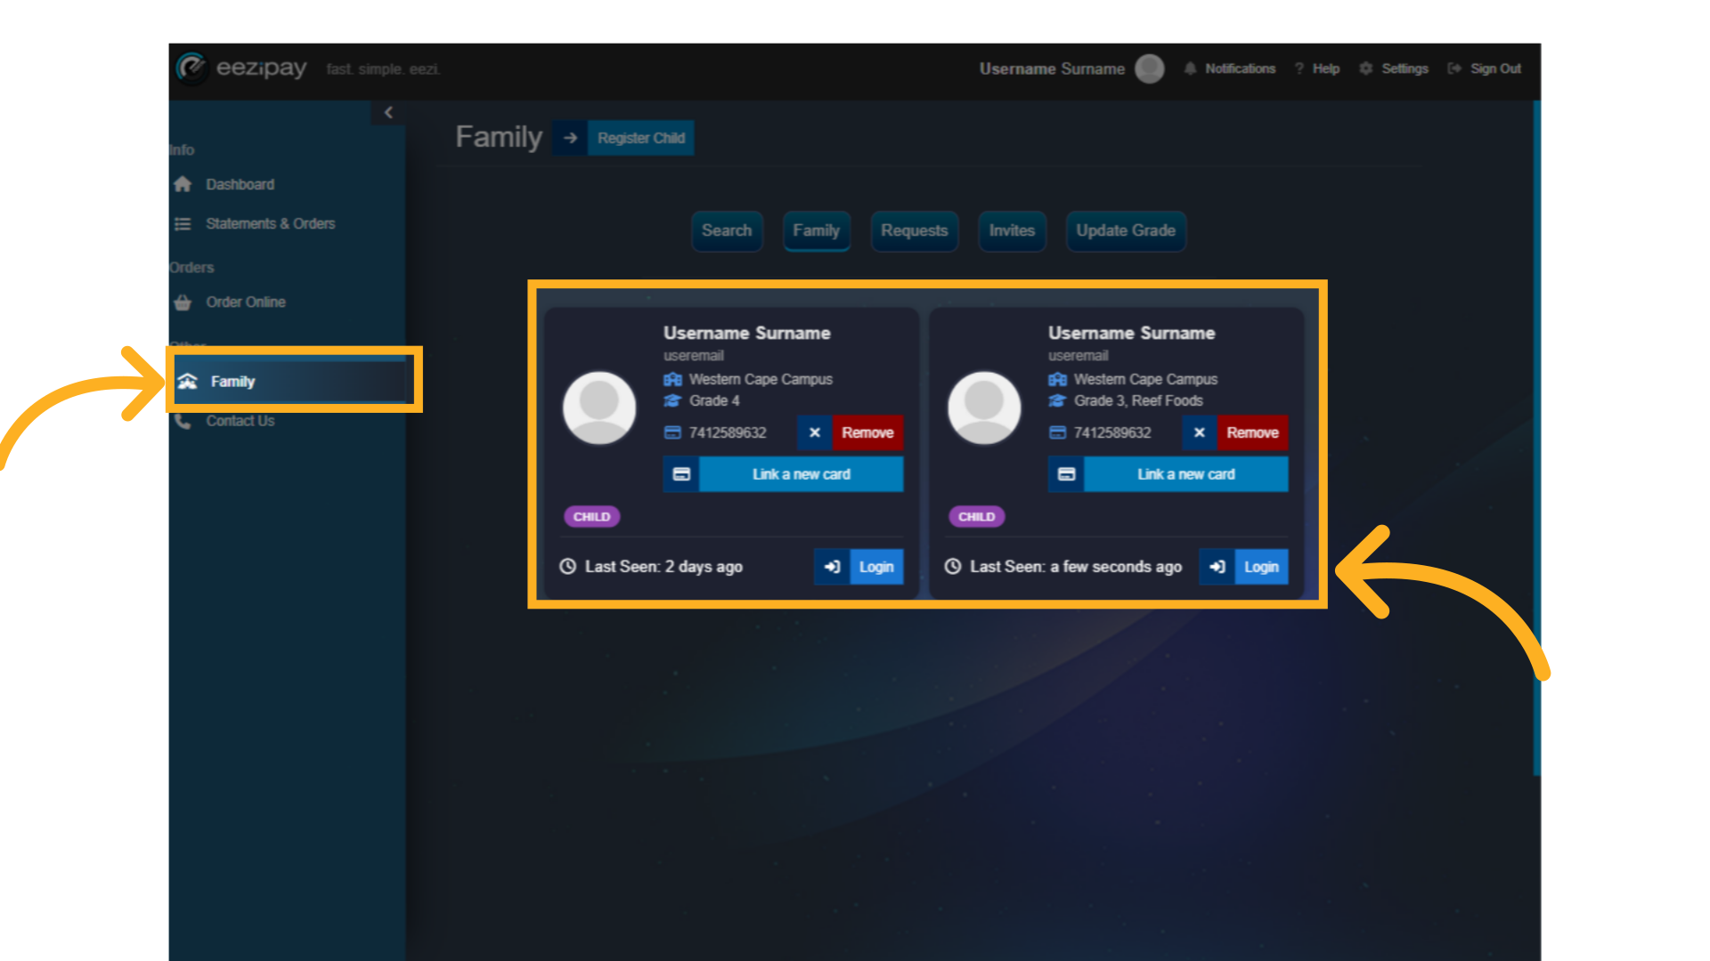Click the Order Online basket icon
Viewport: 1710px width, 961px height.
pyautogui.click(x=183, y=303)
